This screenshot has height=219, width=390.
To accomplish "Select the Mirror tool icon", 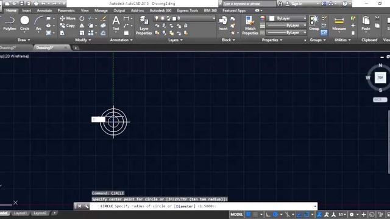I will (x=82, y=26).
